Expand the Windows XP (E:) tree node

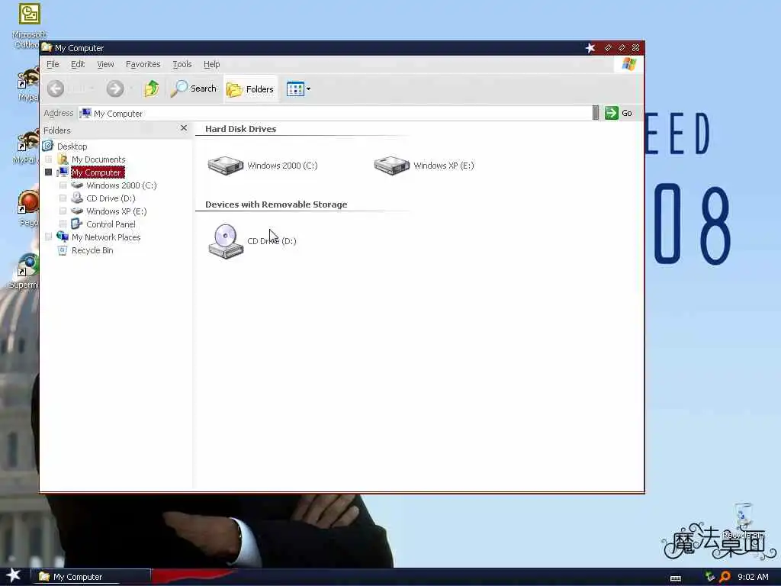[x=63, y=211]
